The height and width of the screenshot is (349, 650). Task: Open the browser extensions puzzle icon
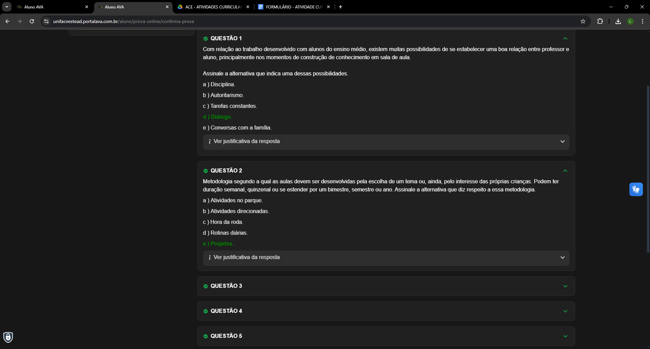[x=600, y=21]
